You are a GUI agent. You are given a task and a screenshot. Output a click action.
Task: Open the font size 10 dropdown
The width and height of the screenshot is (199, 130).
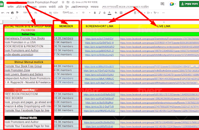coord(85,13)
